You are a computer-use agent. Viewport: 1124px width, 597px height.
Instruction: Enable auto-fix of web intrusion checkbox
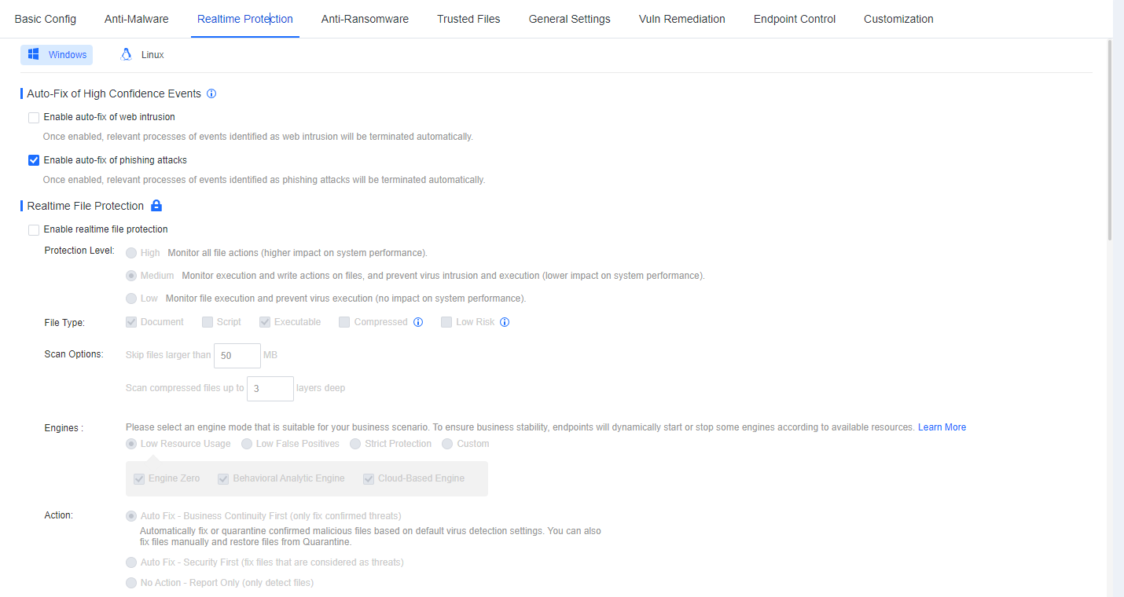pos(34,118)
